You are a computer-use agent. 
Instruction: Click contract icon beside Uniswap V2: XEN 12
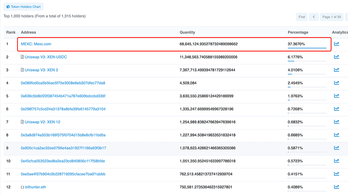(x=22, y=122)
